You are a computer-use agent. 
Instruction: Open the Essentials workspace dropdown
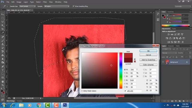(182, 6)
